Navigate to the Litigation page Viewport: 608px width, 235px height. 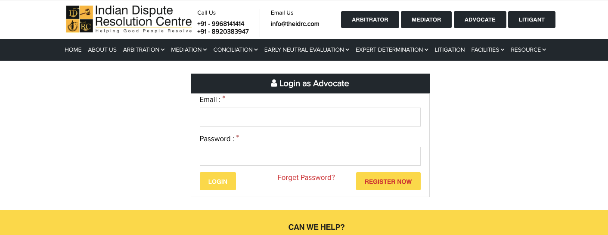click(x=450, y=50)
